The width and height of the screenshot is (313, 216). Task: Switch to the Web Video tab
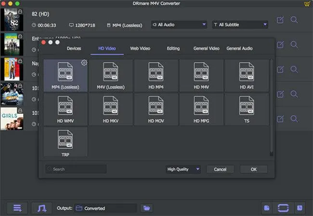pos(140,48)
